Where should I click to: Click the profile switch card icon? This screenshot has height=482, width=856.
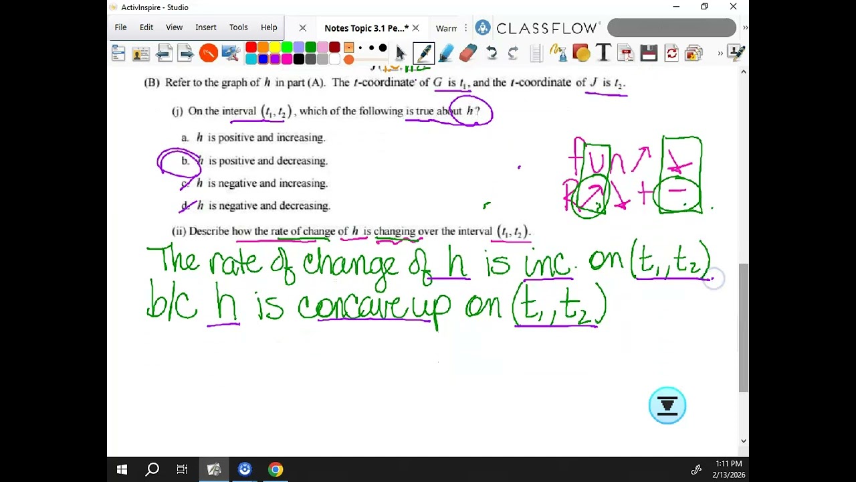(x=141, y=53)
